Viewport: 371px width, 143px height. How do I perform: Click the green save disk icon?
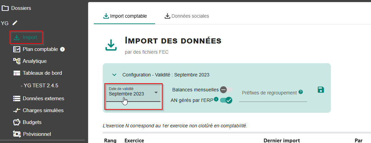coord(320,90)
